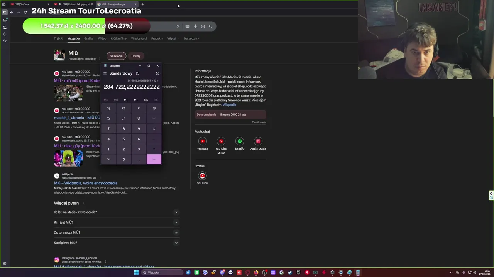Open calculator navigation hamburger menu

click(105, 73)
